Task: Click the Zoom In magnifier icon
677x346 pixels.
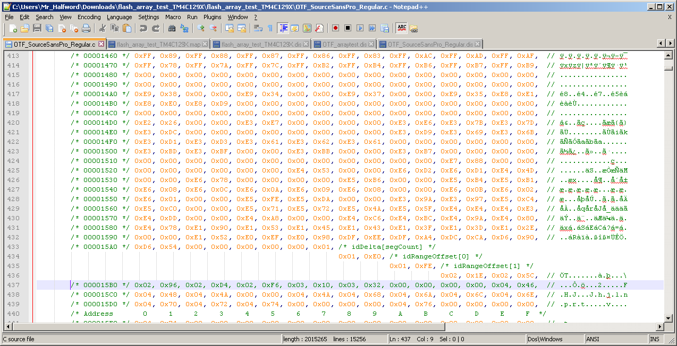Action: 201,28
